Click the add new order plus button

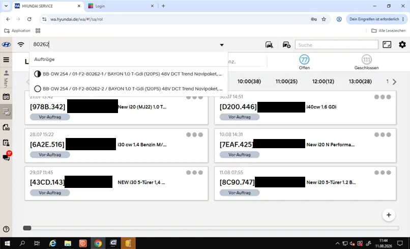point(389,215)
